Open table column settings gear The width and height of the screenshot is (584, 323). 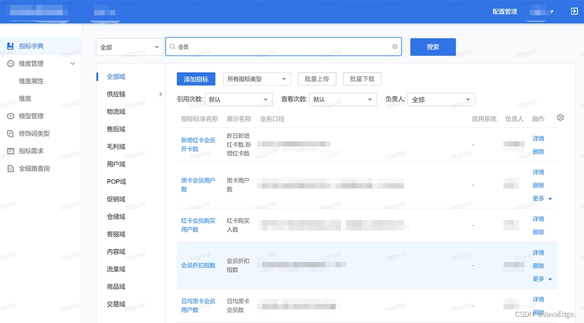[x=560, y=118]
